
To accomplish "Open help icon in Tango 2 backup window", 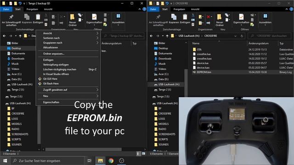I will pyautogui.click(x=144, y=9).
